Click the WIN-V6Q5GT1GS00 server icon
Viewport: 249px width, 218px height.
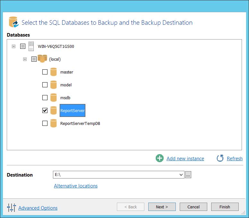[x=31, y=46]
